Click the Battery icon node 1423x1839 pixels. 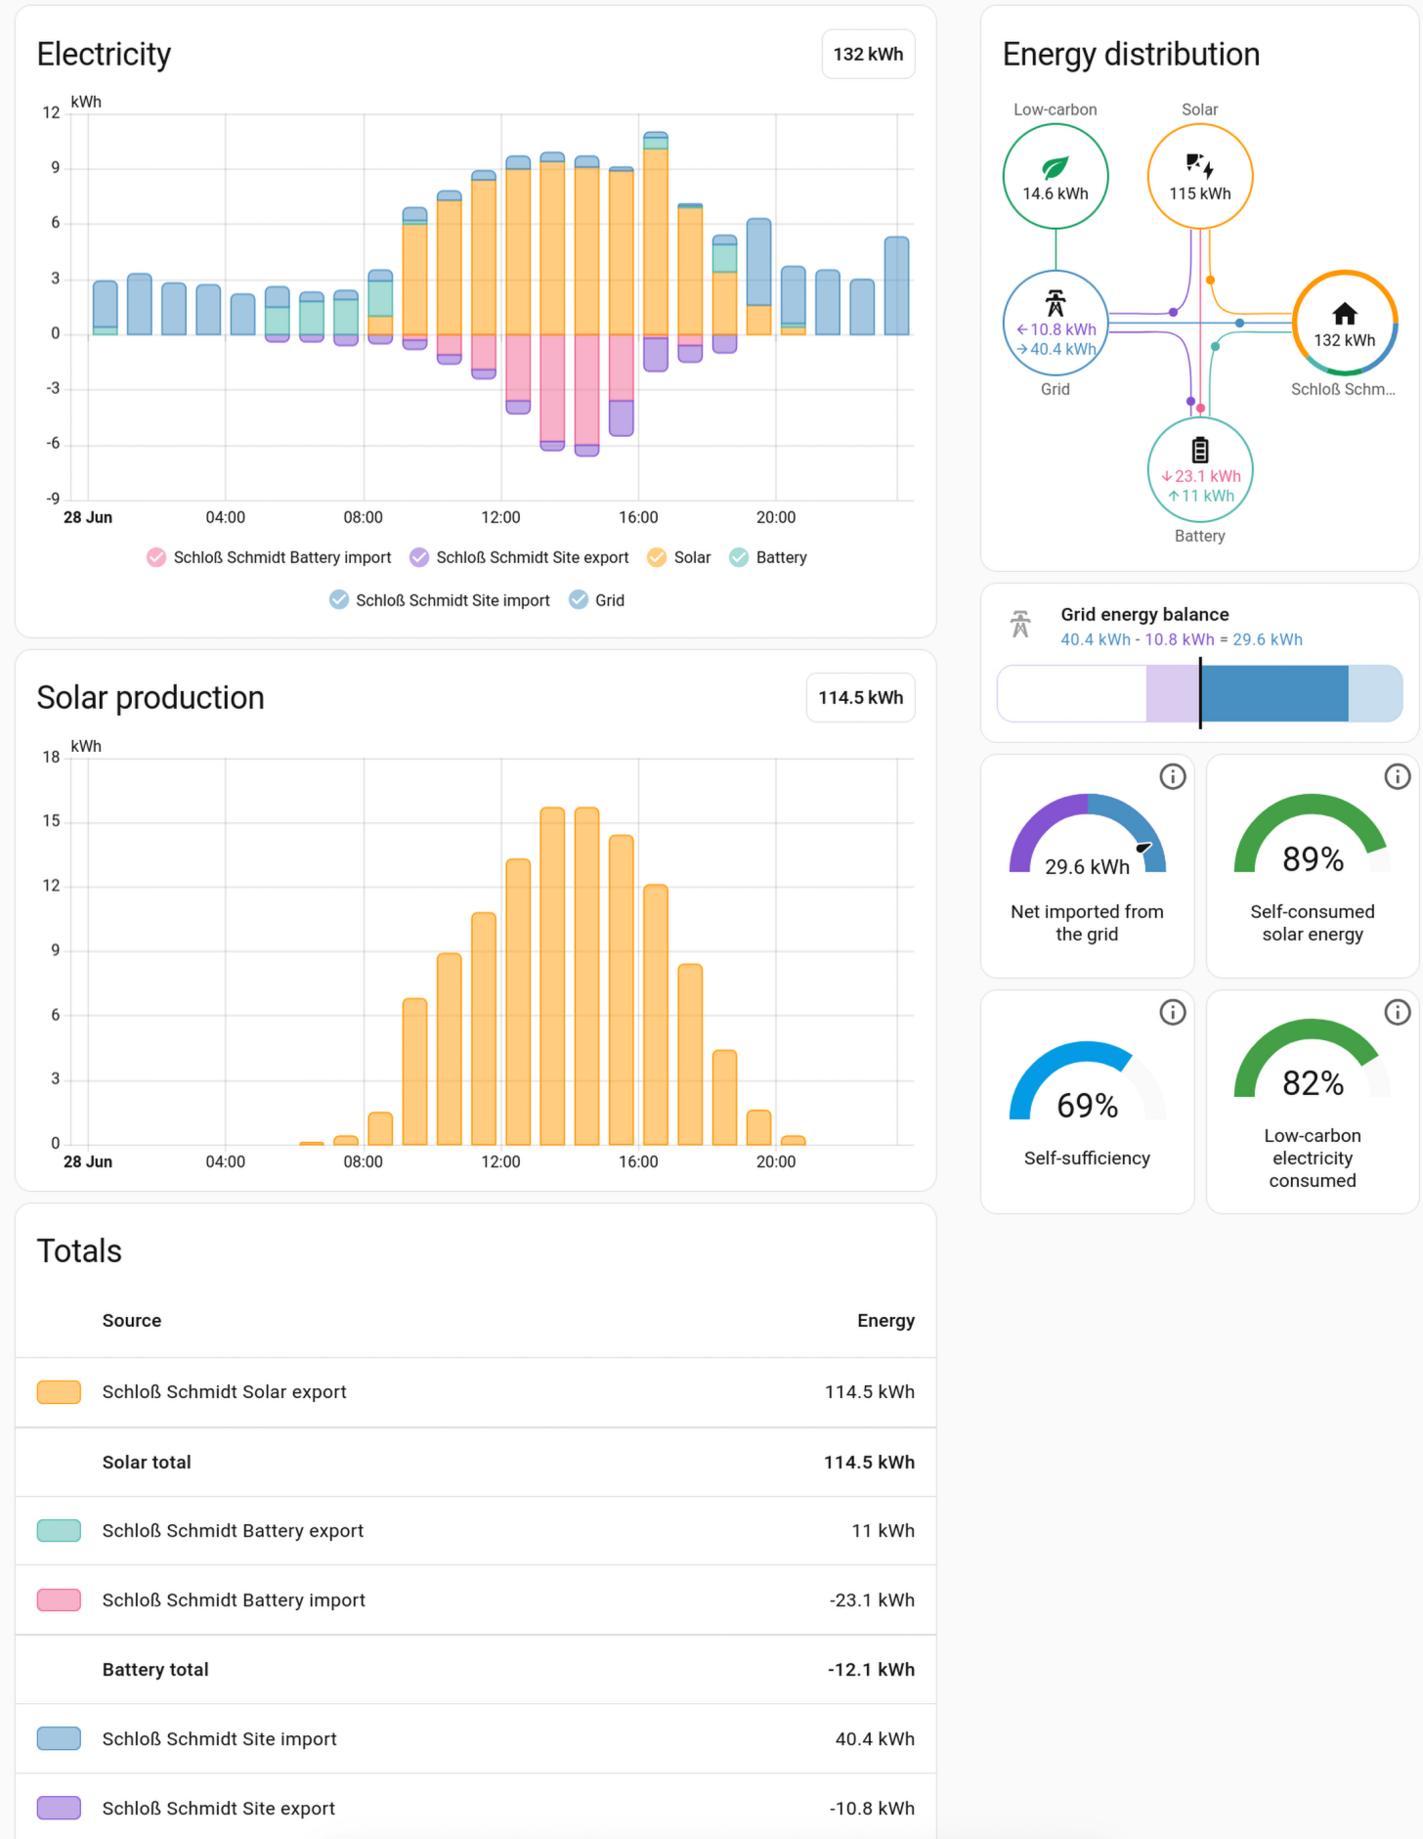click(1199, 450)
